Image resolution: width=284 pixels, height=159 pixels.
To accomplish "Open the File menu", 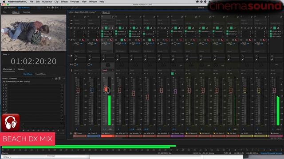I will (32, 2).
